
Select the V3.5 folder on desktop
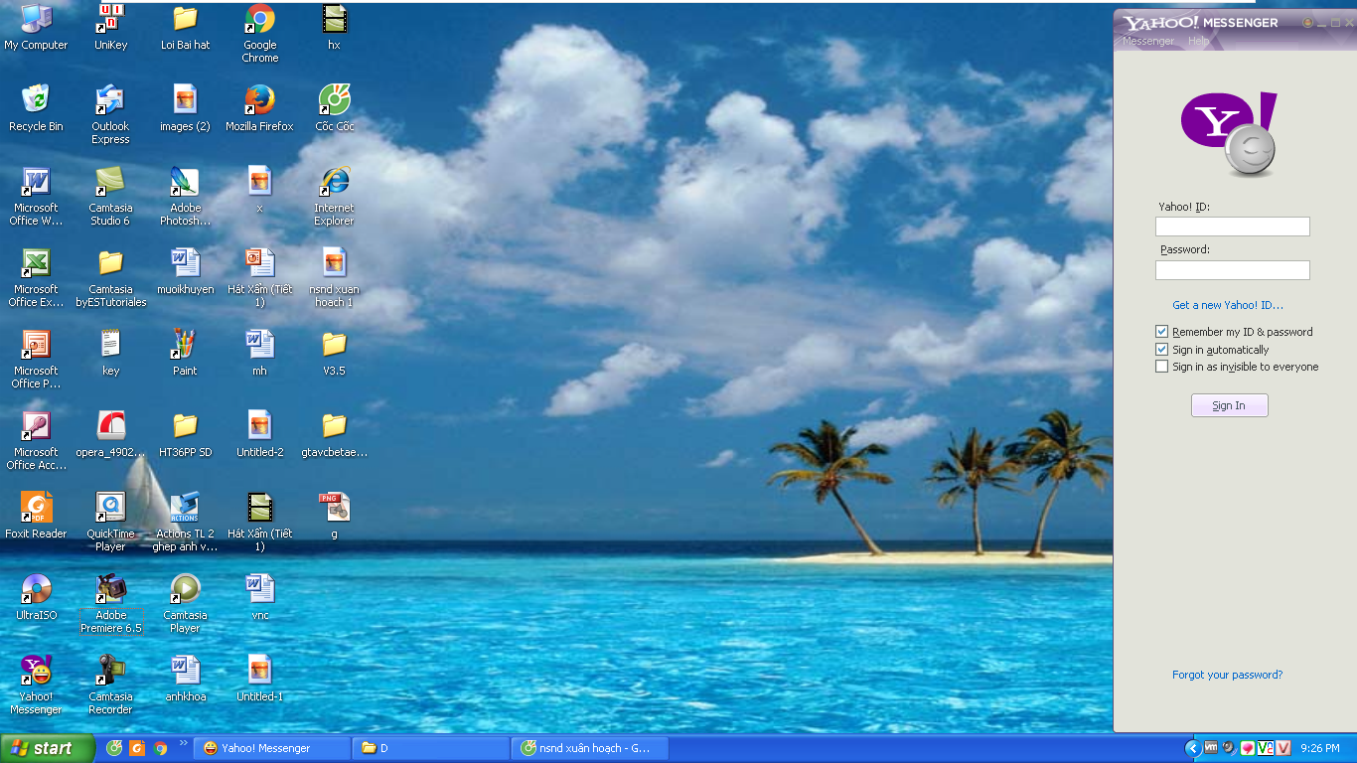(x=334, y=354)
